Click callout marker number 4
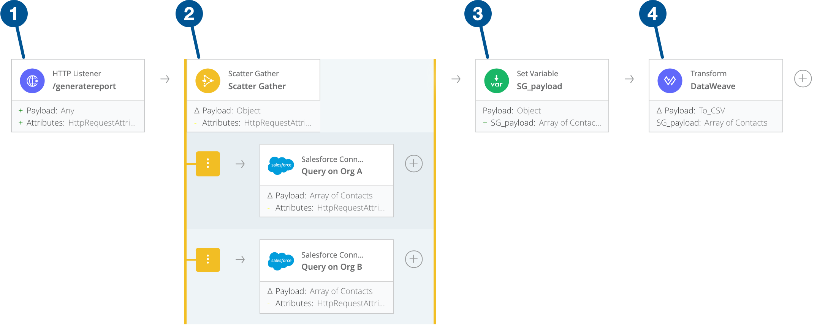The image size is (817, 327). pos(652,14)
